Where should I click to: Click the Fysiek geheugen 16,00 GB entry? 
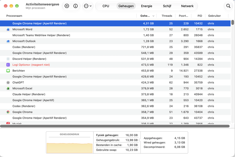[117, 135]
